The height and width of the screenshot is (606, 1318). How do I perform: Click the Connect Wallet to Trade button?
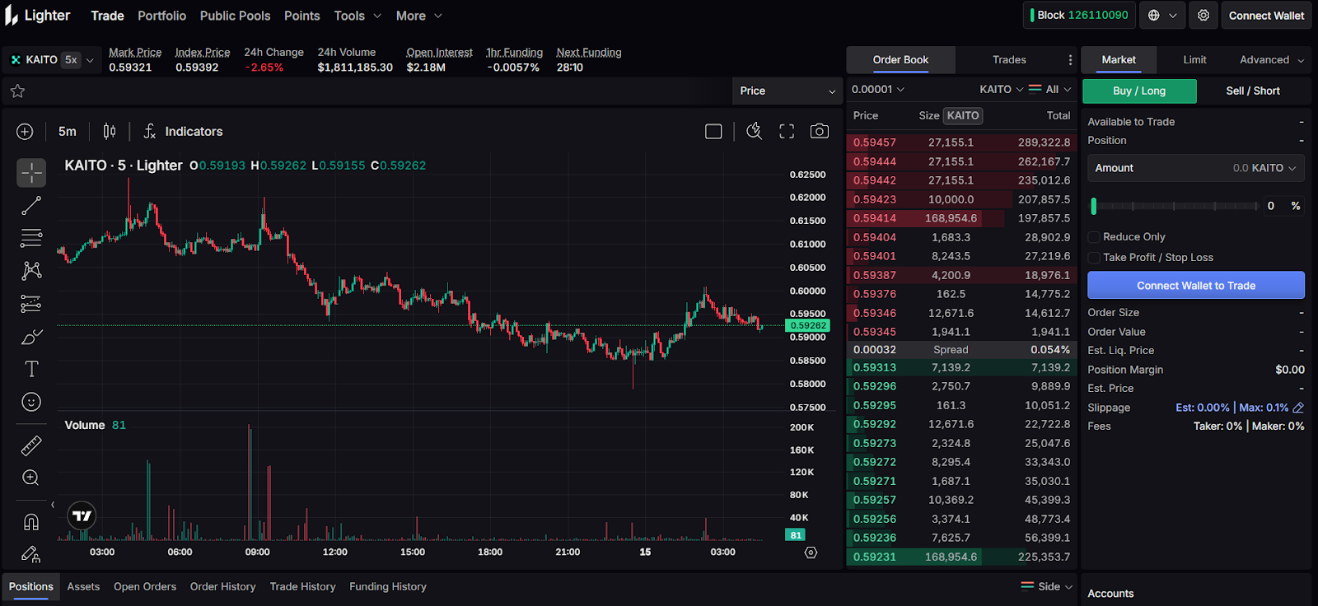coord(1195,286)
